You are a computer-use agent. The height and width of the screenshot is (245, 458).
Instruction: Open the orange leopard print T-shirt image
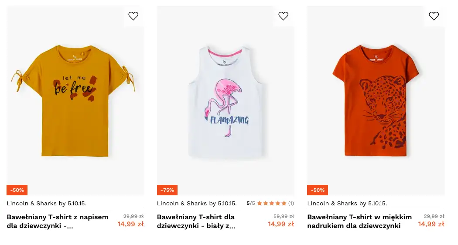pos(376,100)
